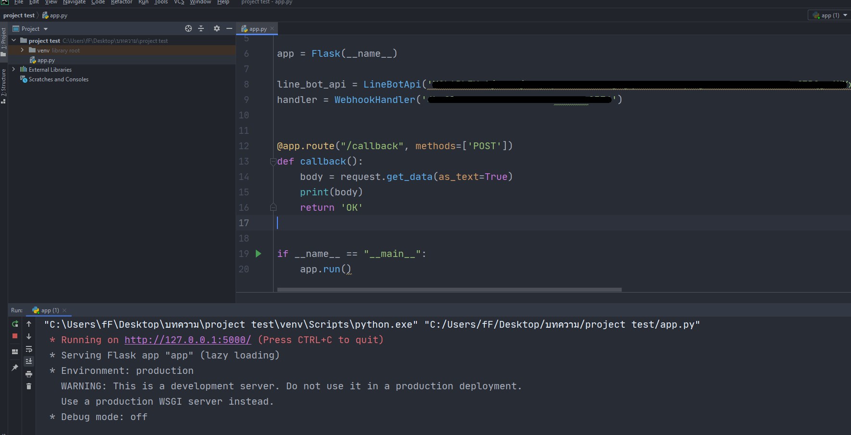851x435 pixels.
Task: Click 'Debug mode: off' console line
Action: [x=99, y=417]
